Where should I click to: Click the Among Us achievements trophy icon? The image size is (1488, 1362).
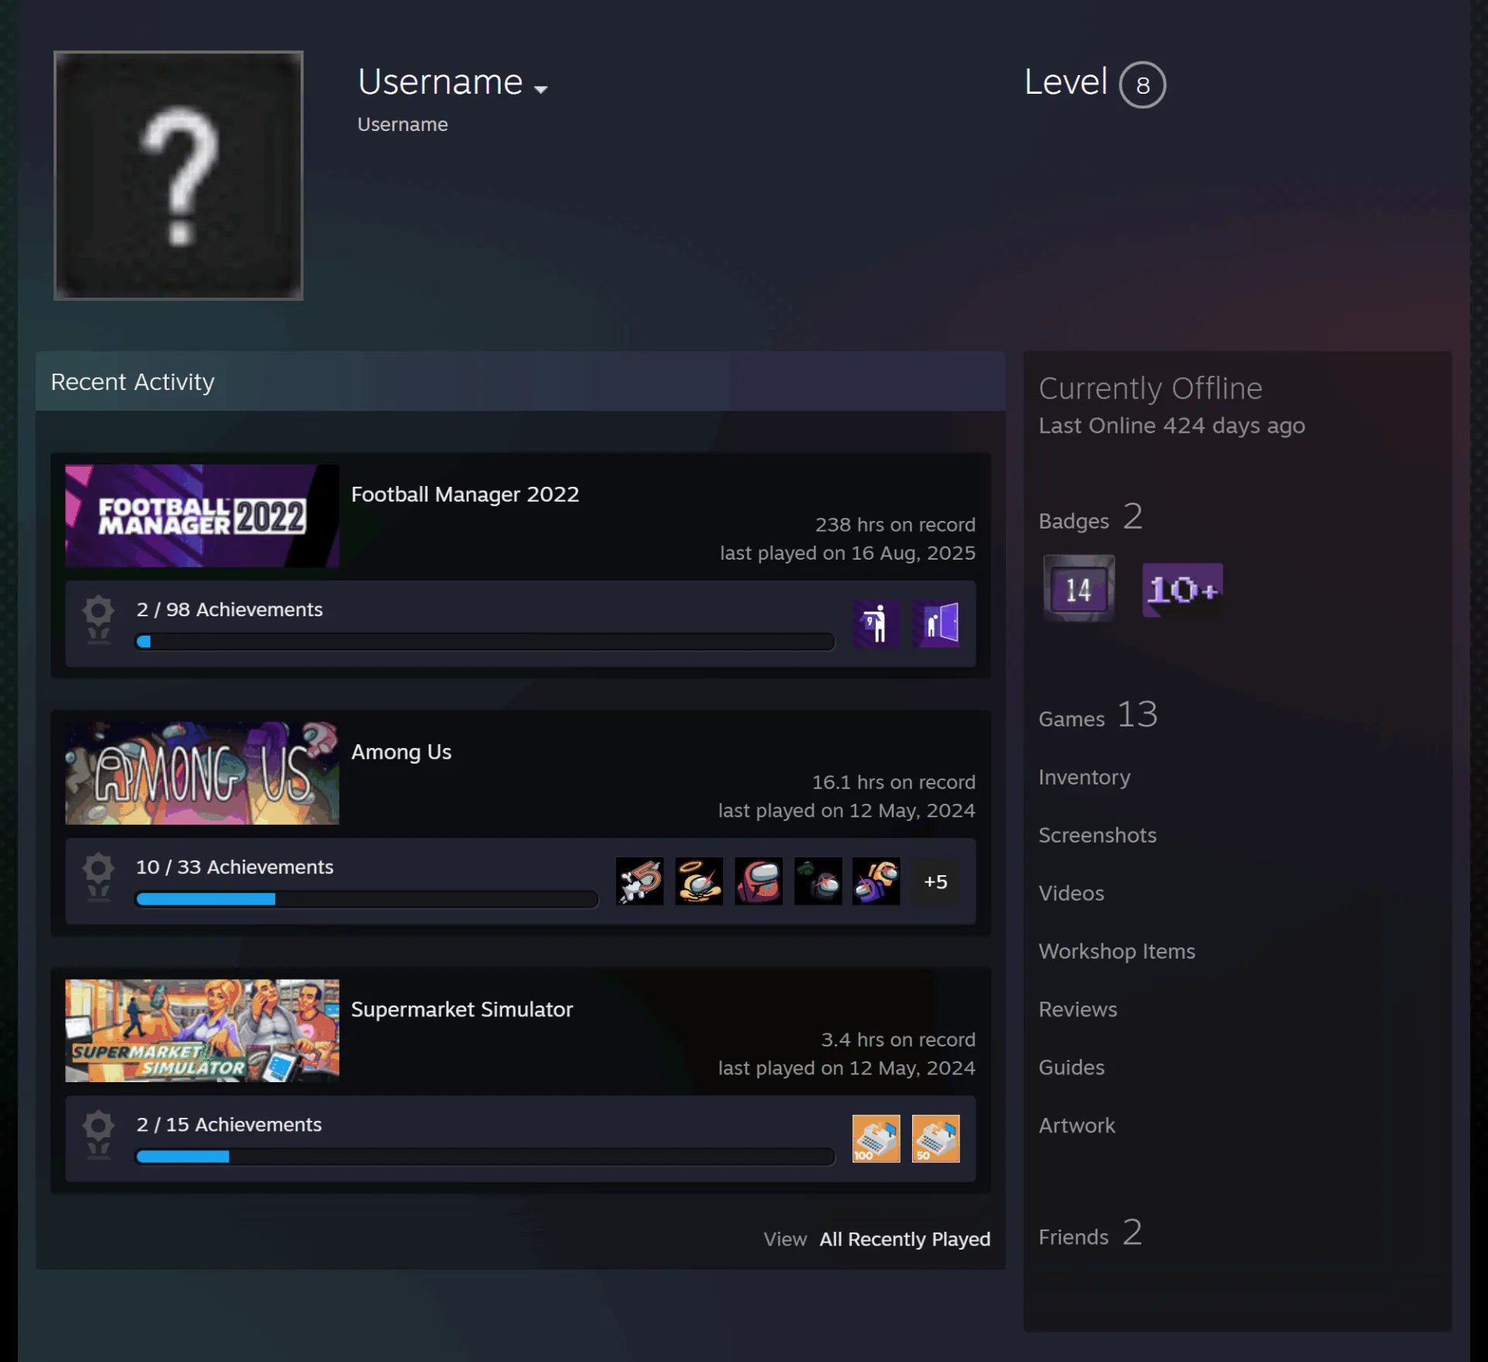98,877
